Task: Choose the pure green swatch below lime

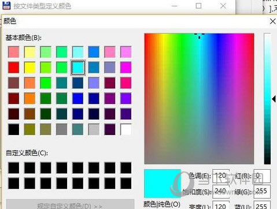Action: pos(46,83)
